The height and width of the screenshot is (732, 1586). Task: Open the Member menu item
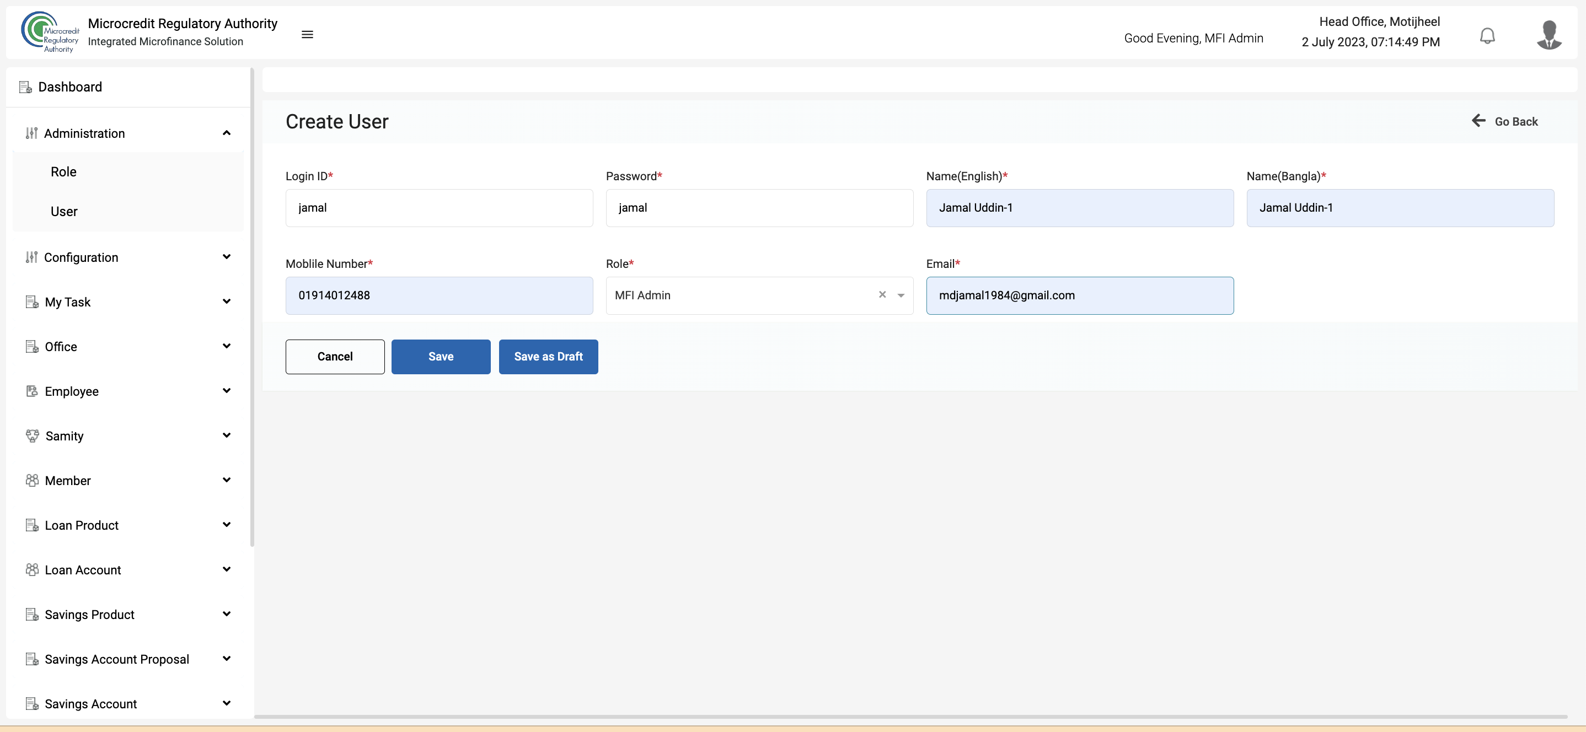pyautogui.click(x=68, y=480)
